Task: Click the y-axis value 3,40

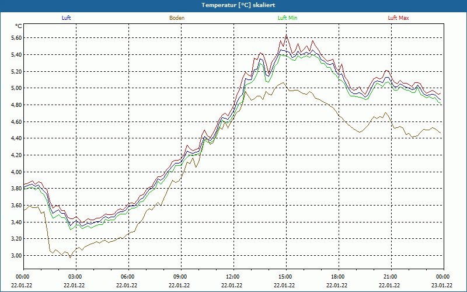Action: pyautogui.click(x=16, y=222)
